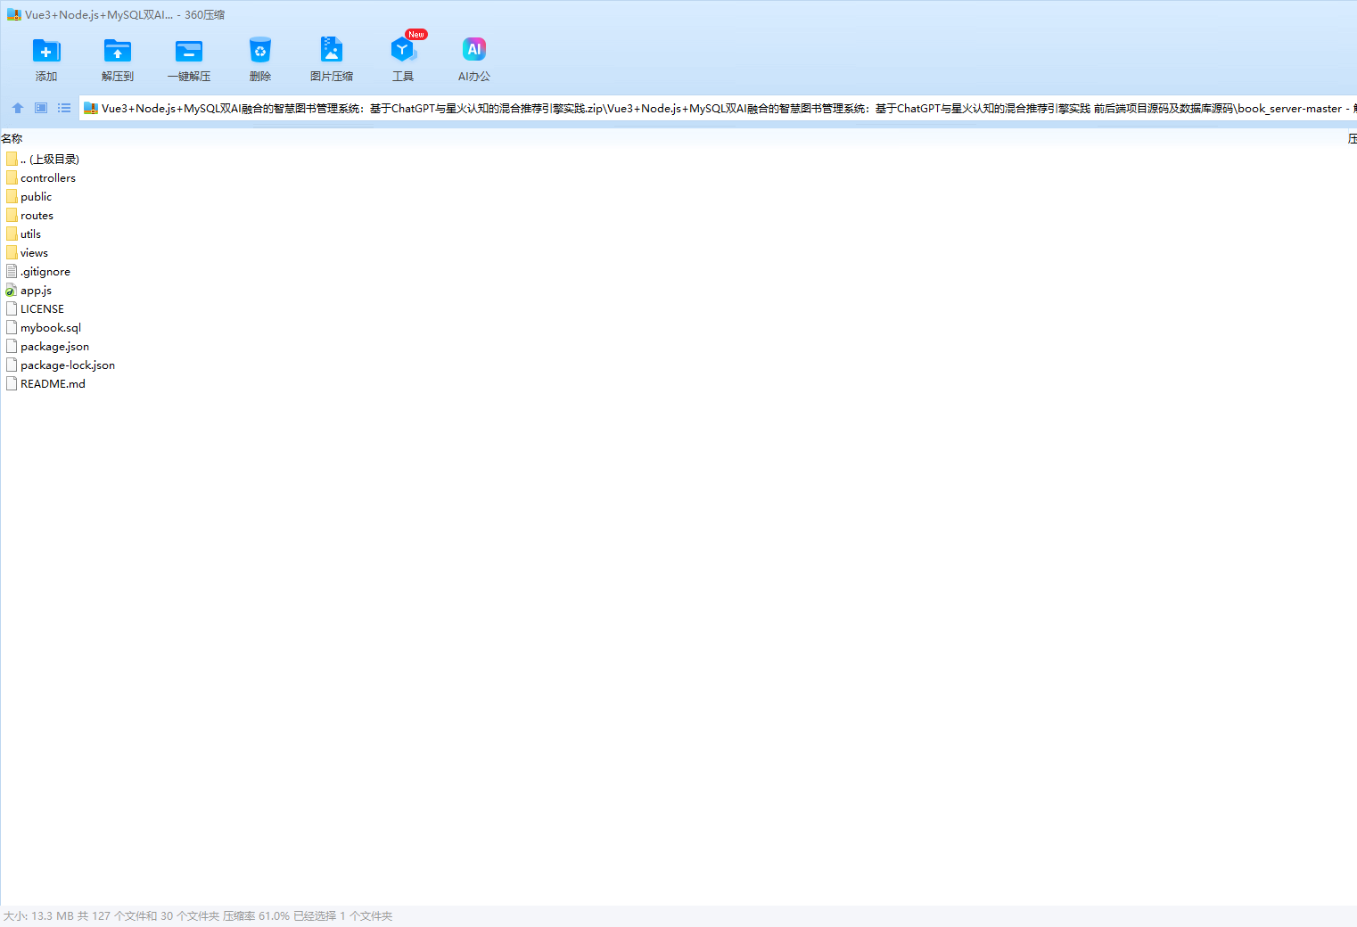
Task: Click the app.js file icon
Action: pyautogui.click(x=12, y=290)
